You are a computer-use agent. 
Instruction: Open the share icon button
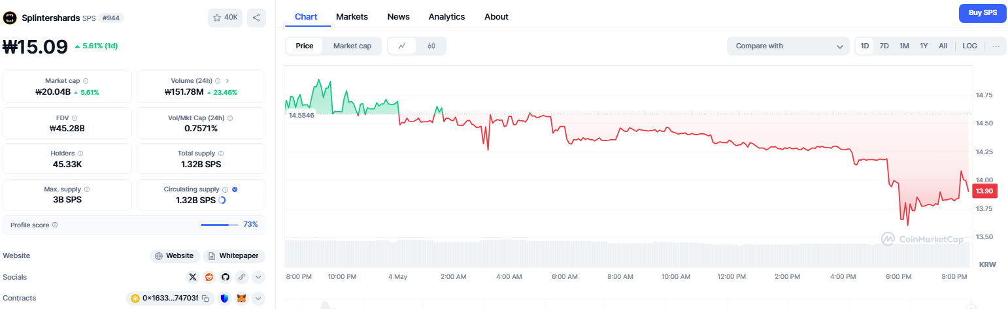(x=256, y=18)
